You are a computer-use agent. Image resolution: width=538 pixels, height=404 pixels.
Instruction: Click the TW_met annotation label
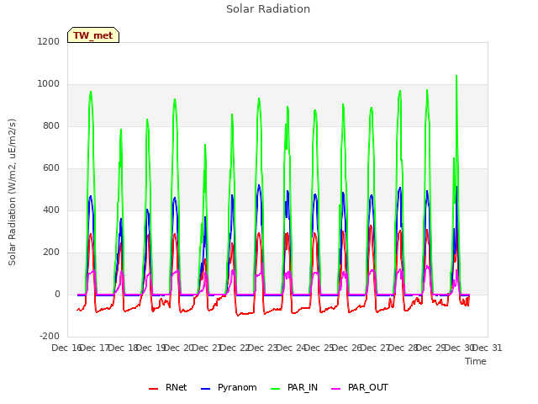point(93,35)
